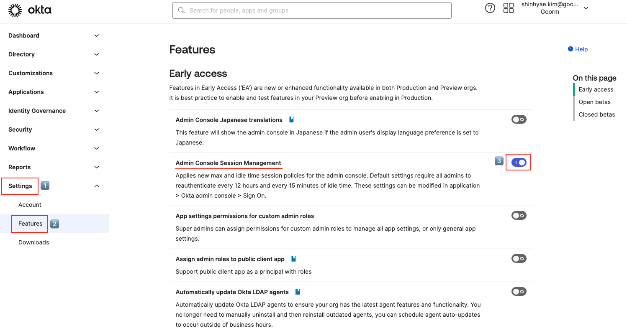Disable Admin Console Session Management toggle
The image size is (627, 333).
point(519,162)
